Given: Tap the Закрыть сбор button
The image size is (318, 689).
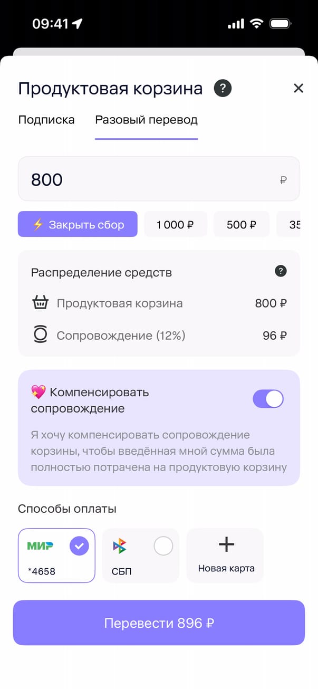Looking at the screenshot, I should [78, 225].
